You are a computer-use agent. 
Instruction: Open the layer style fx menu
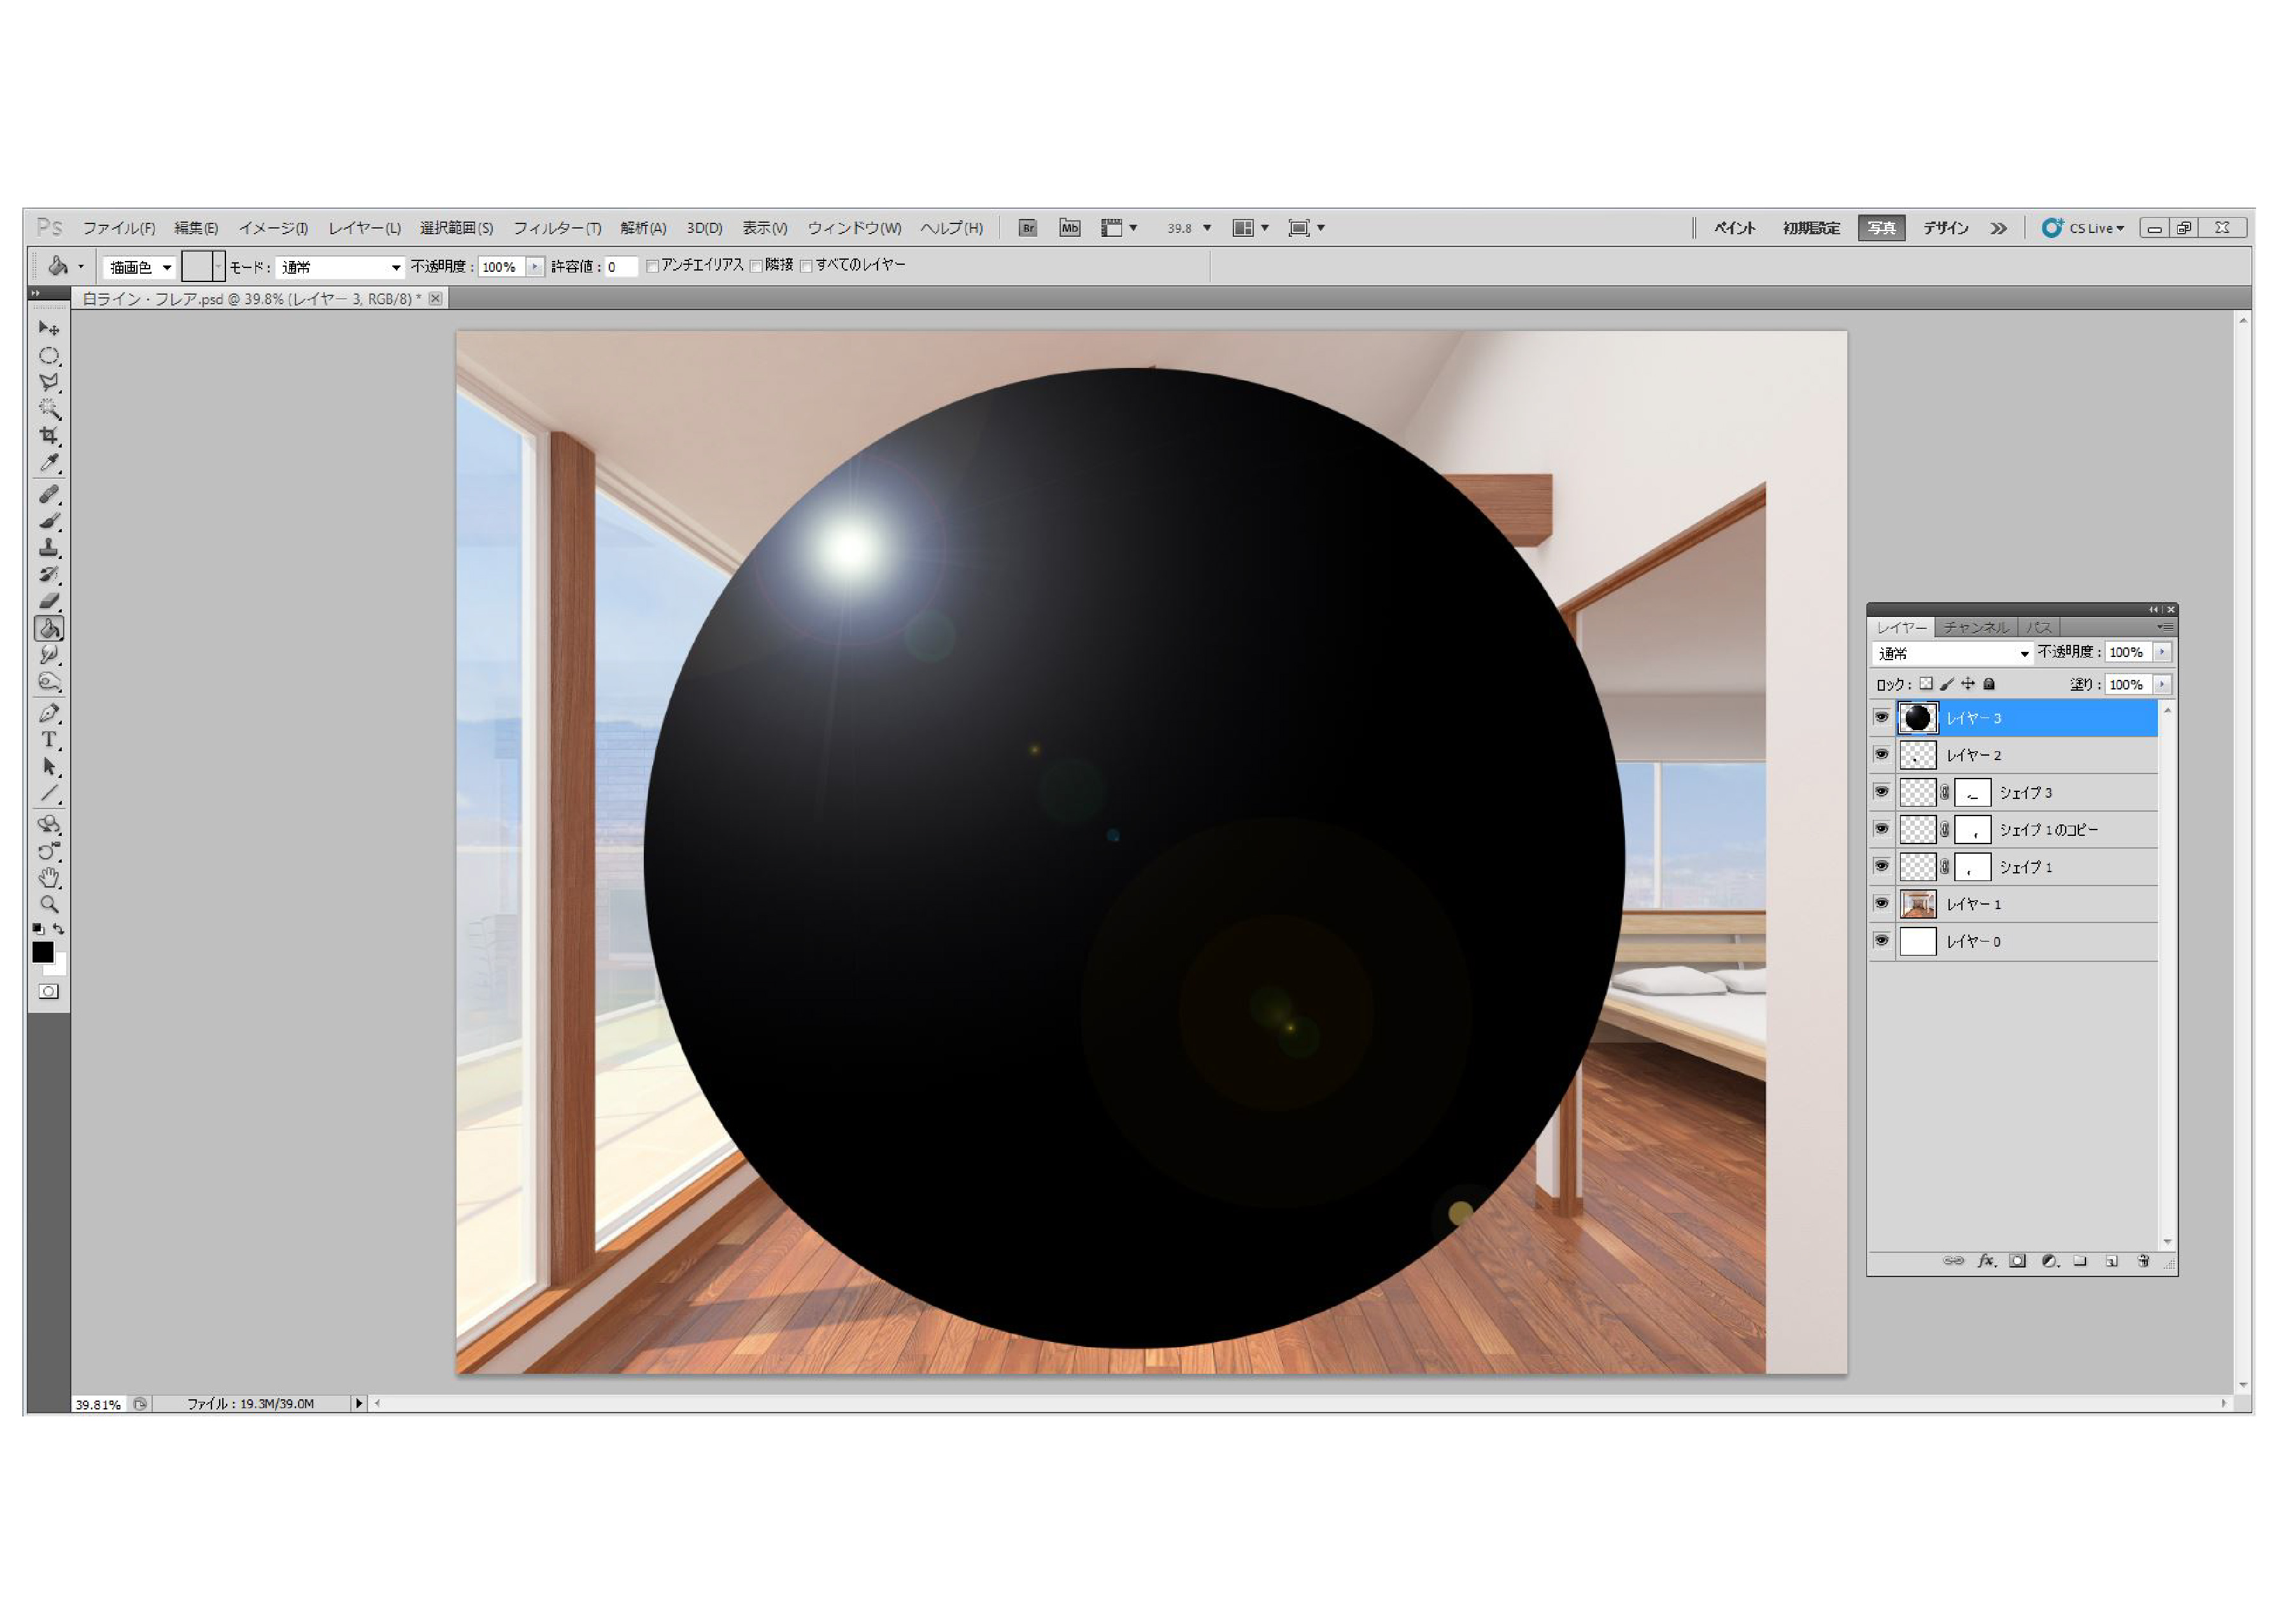1986,1261
